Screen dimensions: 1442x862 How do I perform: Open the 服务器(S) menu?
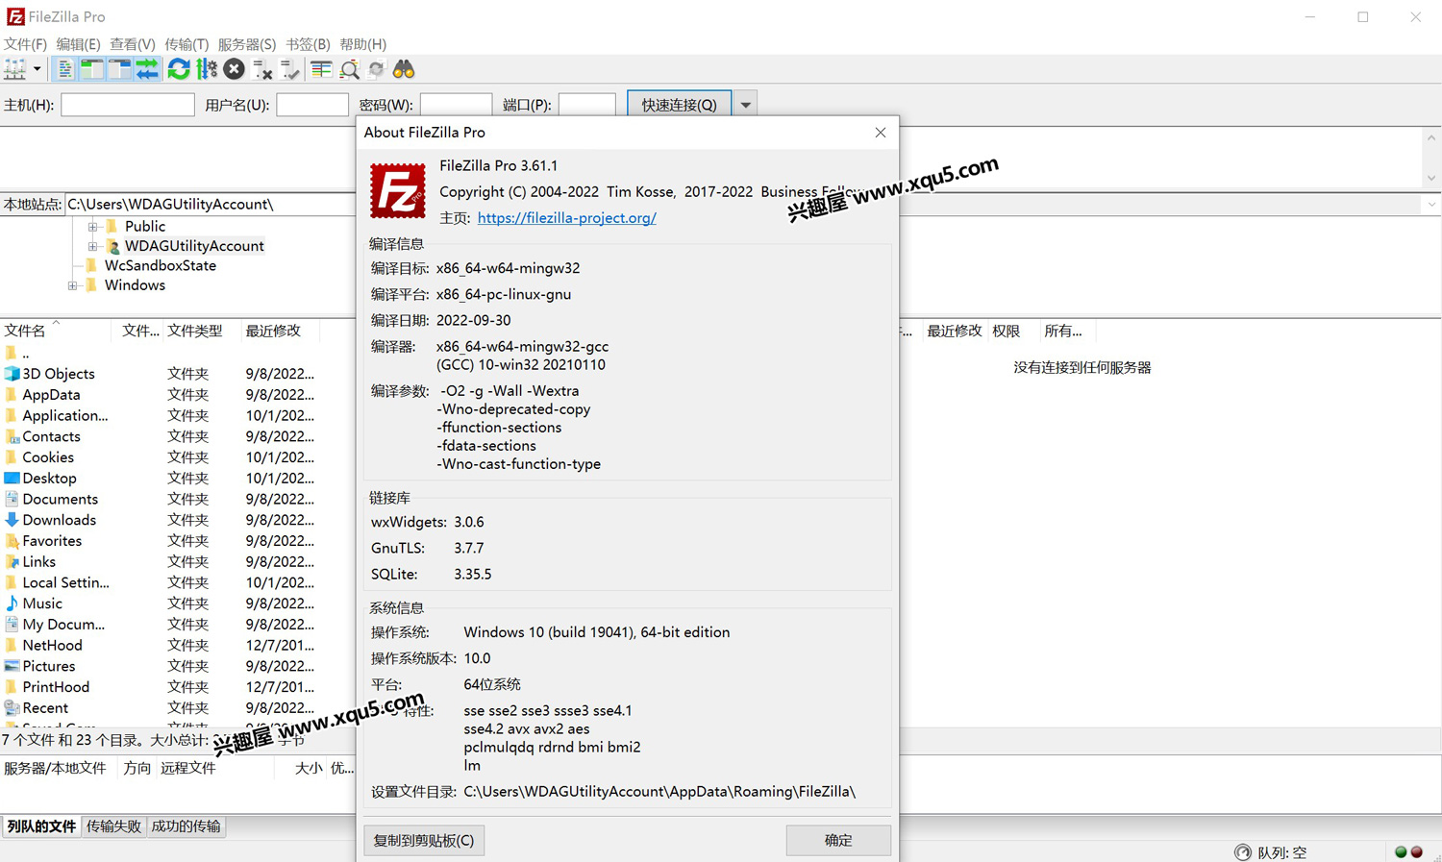(x=247, y=44)
